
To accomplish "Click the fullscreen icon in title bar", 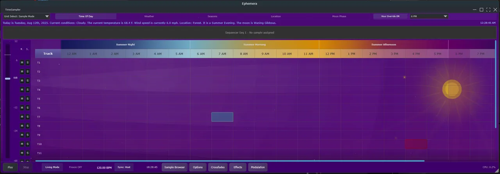I will (x=488, y=10).
